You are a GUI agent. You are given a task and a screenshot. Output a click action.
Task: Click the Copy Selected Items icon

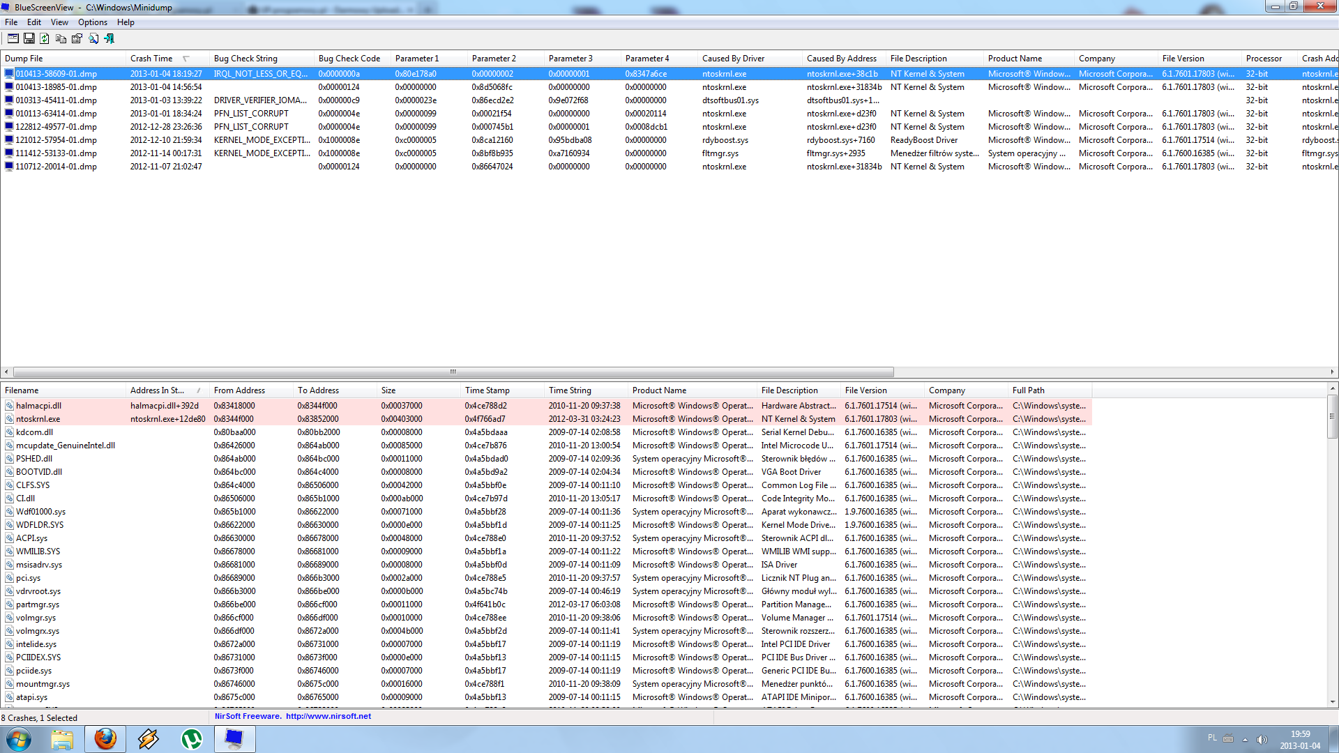(61, 38)
